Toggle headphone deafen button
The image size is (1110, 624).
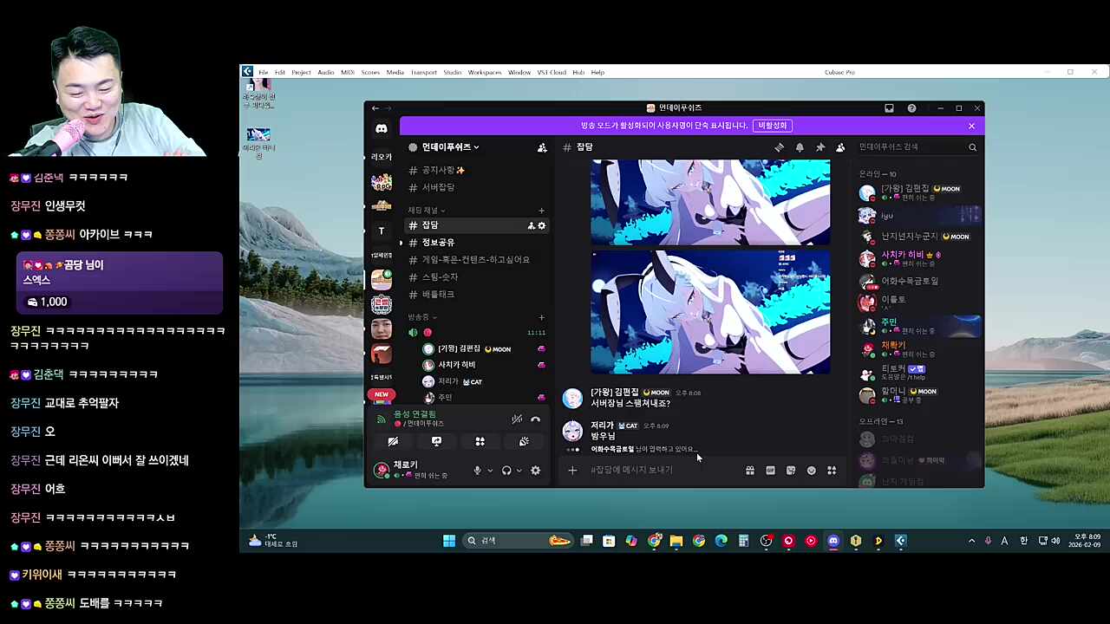pos(506,471)
